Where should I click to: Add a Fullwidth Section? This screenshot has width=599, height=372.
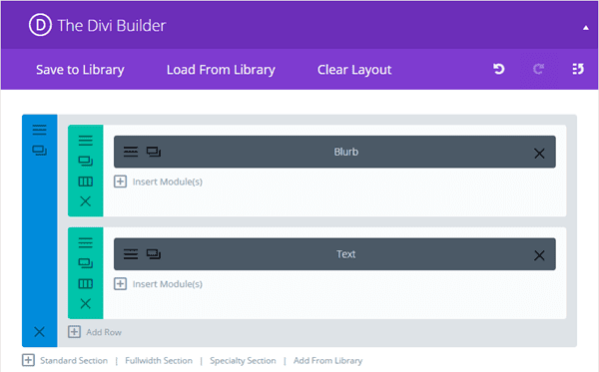[x=159, y=361]
